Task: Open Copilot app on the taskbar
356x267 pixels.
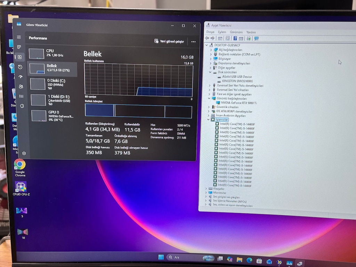Action: 229,259
